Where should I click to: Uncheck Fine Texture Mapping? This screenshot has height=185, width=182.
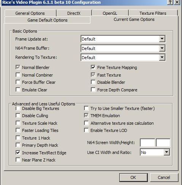click(93, 67)
